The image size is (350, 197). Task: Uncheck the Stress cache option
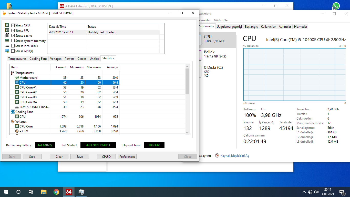(13, 36)
